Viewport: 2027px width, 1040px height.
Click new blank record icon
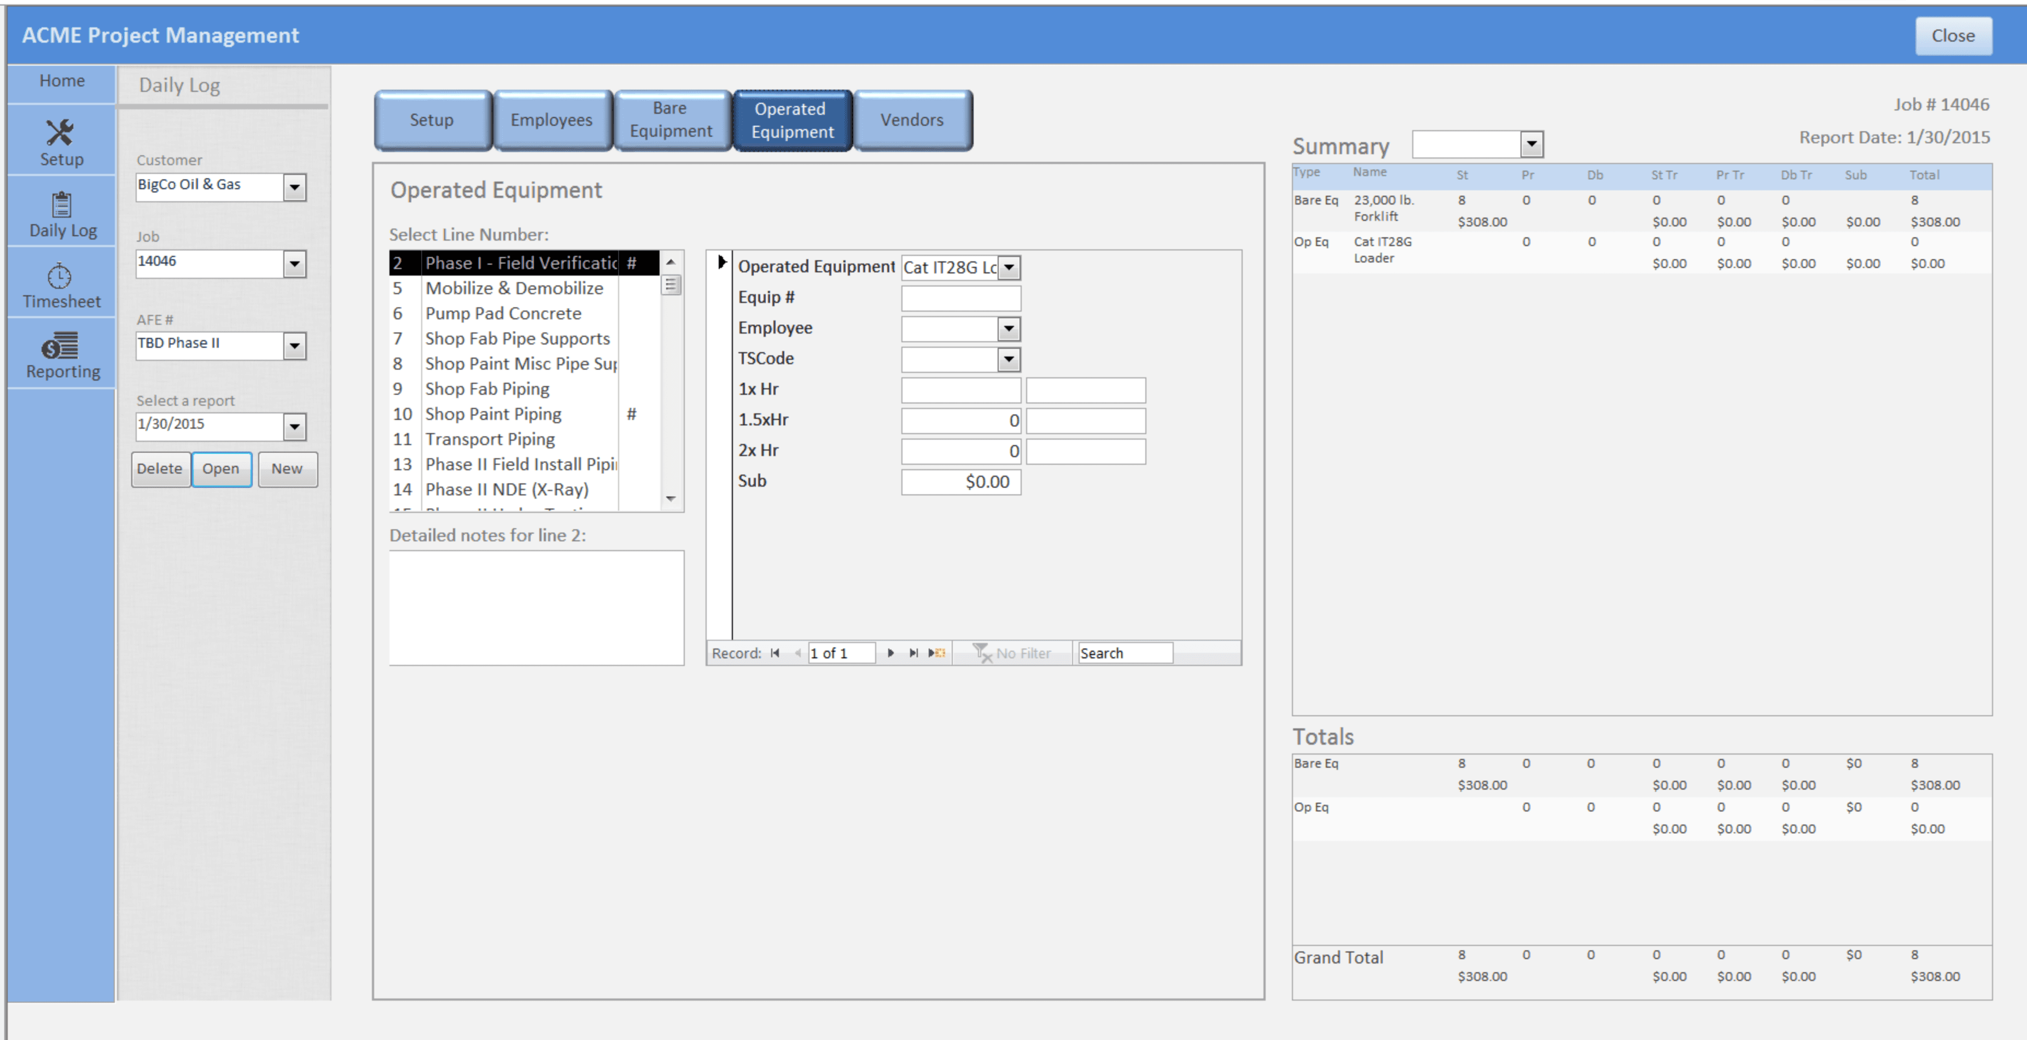[x=936, y=653]
